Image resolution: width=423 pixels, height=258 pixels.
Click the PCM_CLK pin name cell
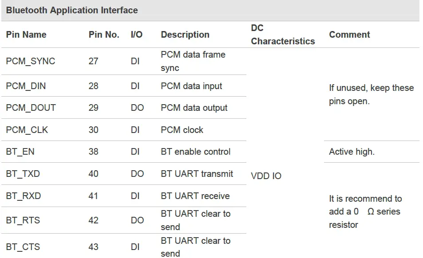(x=27, y=130)
